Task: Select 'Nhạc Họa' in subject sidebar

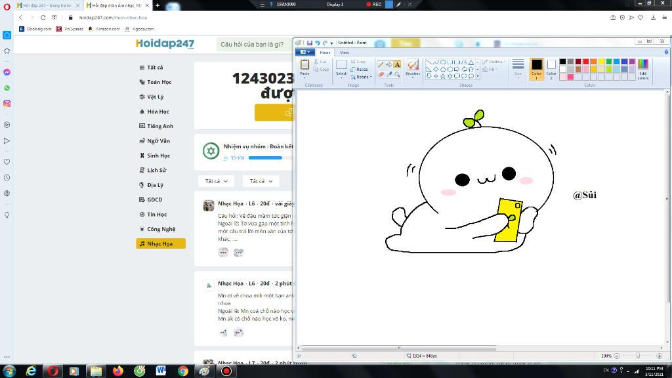Action: coord(161,243)
